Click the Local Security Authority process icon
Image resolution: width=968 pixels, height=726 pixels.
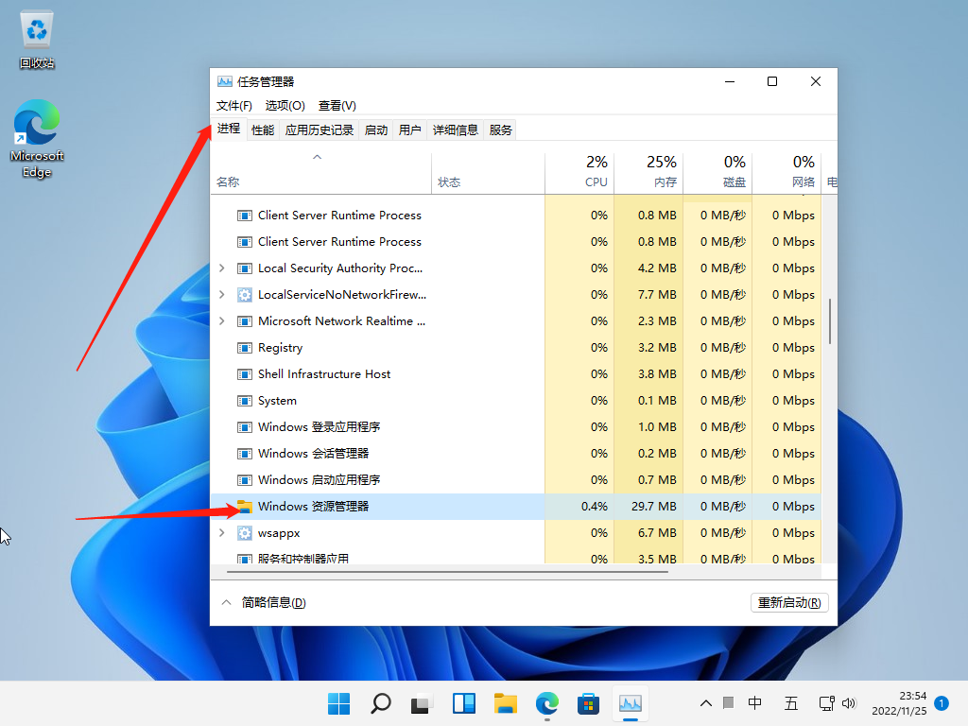245,268
